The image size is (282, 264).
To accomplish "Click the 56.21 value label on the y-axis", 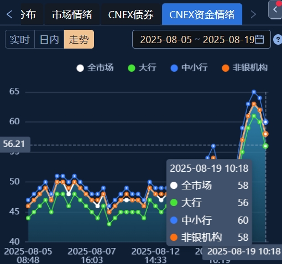I will pos(14,144).
